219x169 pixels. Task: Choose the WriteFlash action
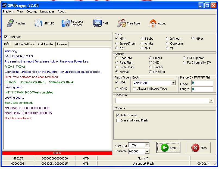[x=117, y=67]
